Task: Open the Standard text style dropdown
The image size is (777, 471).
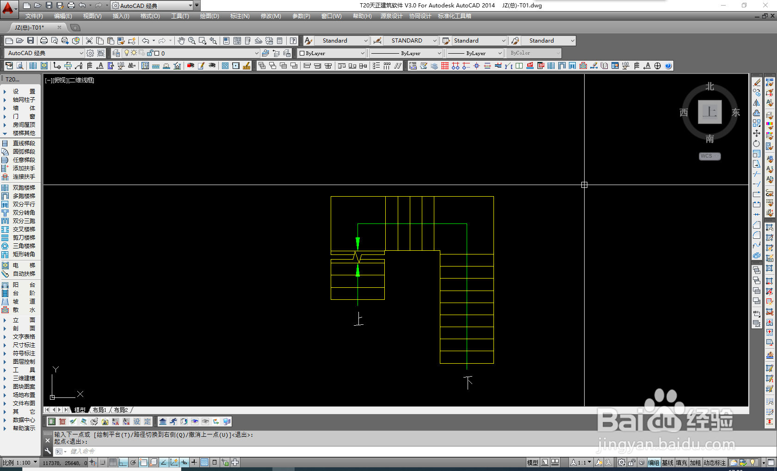Action: point(343,41)
